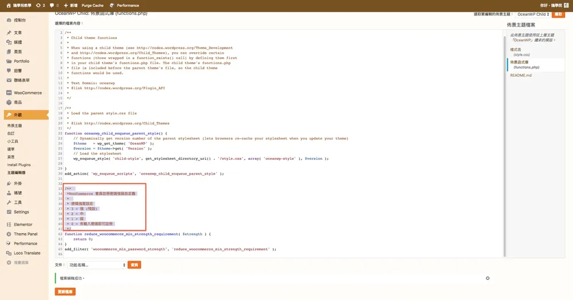Open Performance menu in the top admin bar

[x=124, y=6]
